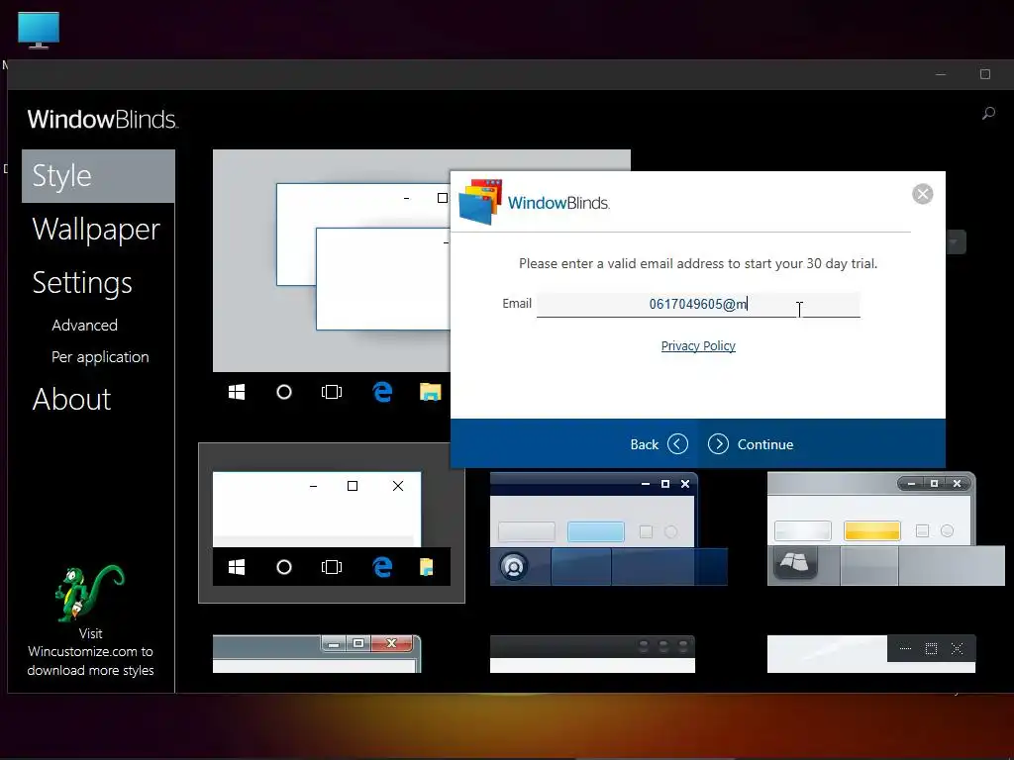Click Start icon in large preview taskbar
The image size is (1014, 760).
click(237, 392)
